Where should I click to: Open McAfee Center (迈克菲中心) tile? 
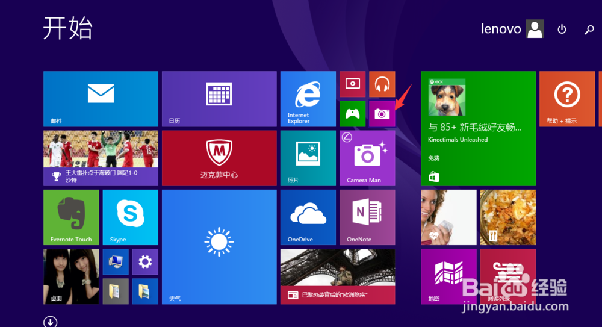click(219, 158)
